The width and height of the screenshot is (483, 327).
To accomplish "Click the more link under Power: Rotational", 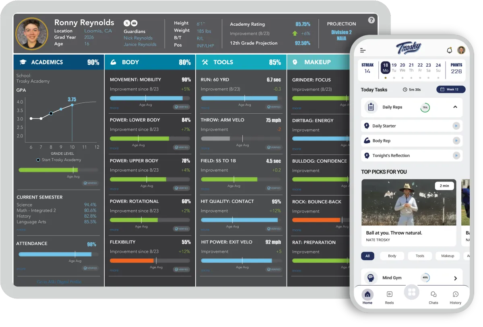I will (x=114, y=230).
